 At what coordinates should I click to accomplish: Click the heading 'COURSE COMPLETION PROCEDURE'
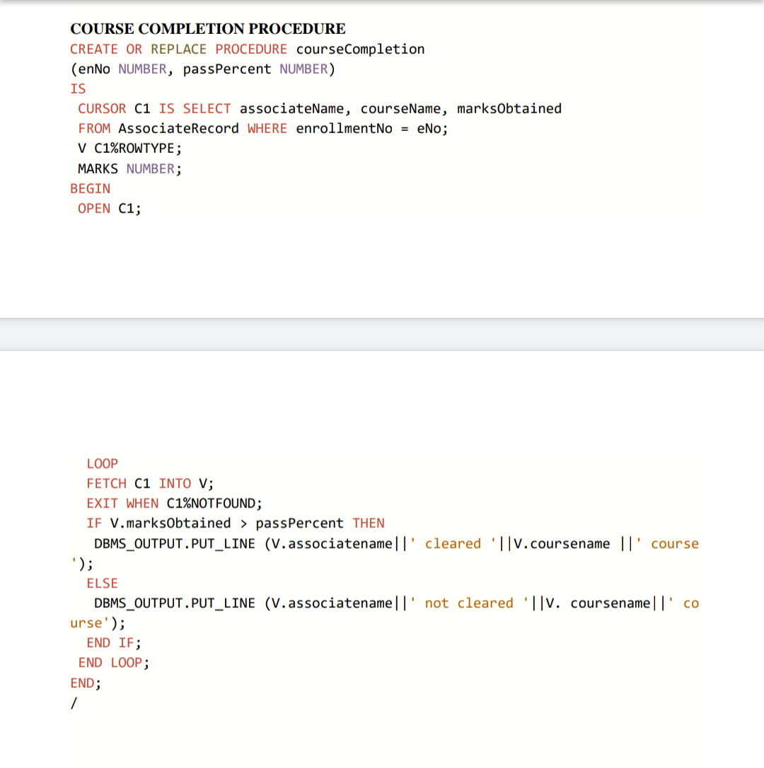tap(207, 29)
